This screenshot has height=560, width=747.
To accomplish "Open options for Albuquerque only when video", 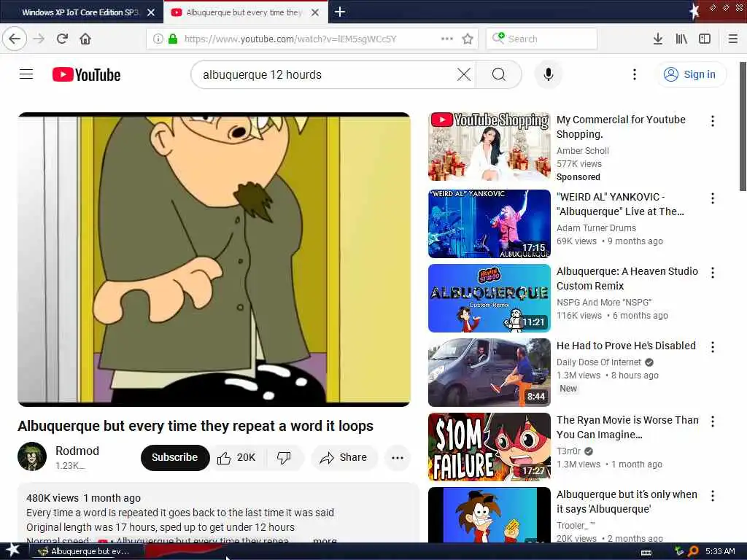I will [712, 496].
